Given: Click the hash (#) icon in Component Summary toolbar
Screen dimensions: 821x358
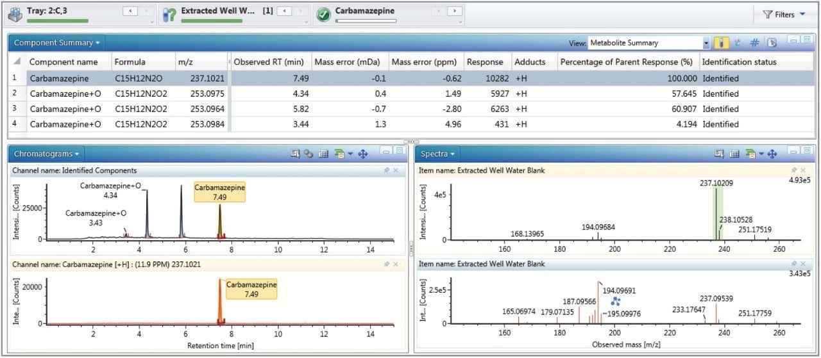Looking at the screenshot, I should coord(754,43).
